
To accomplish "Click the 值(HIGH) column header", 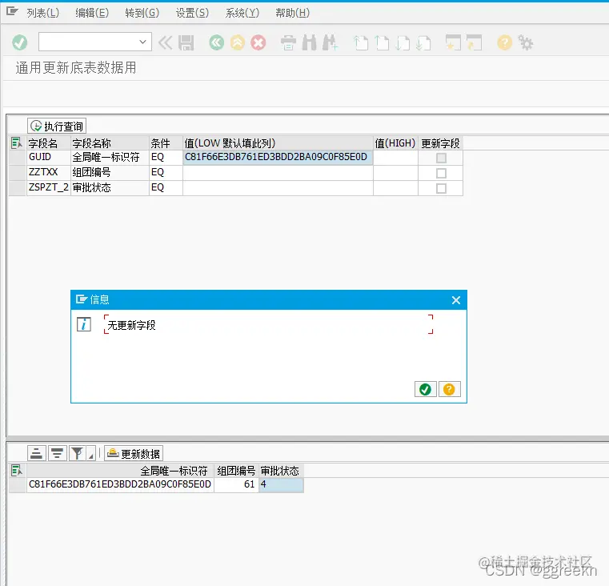I will pyautogui.click(x=395, y=143).
